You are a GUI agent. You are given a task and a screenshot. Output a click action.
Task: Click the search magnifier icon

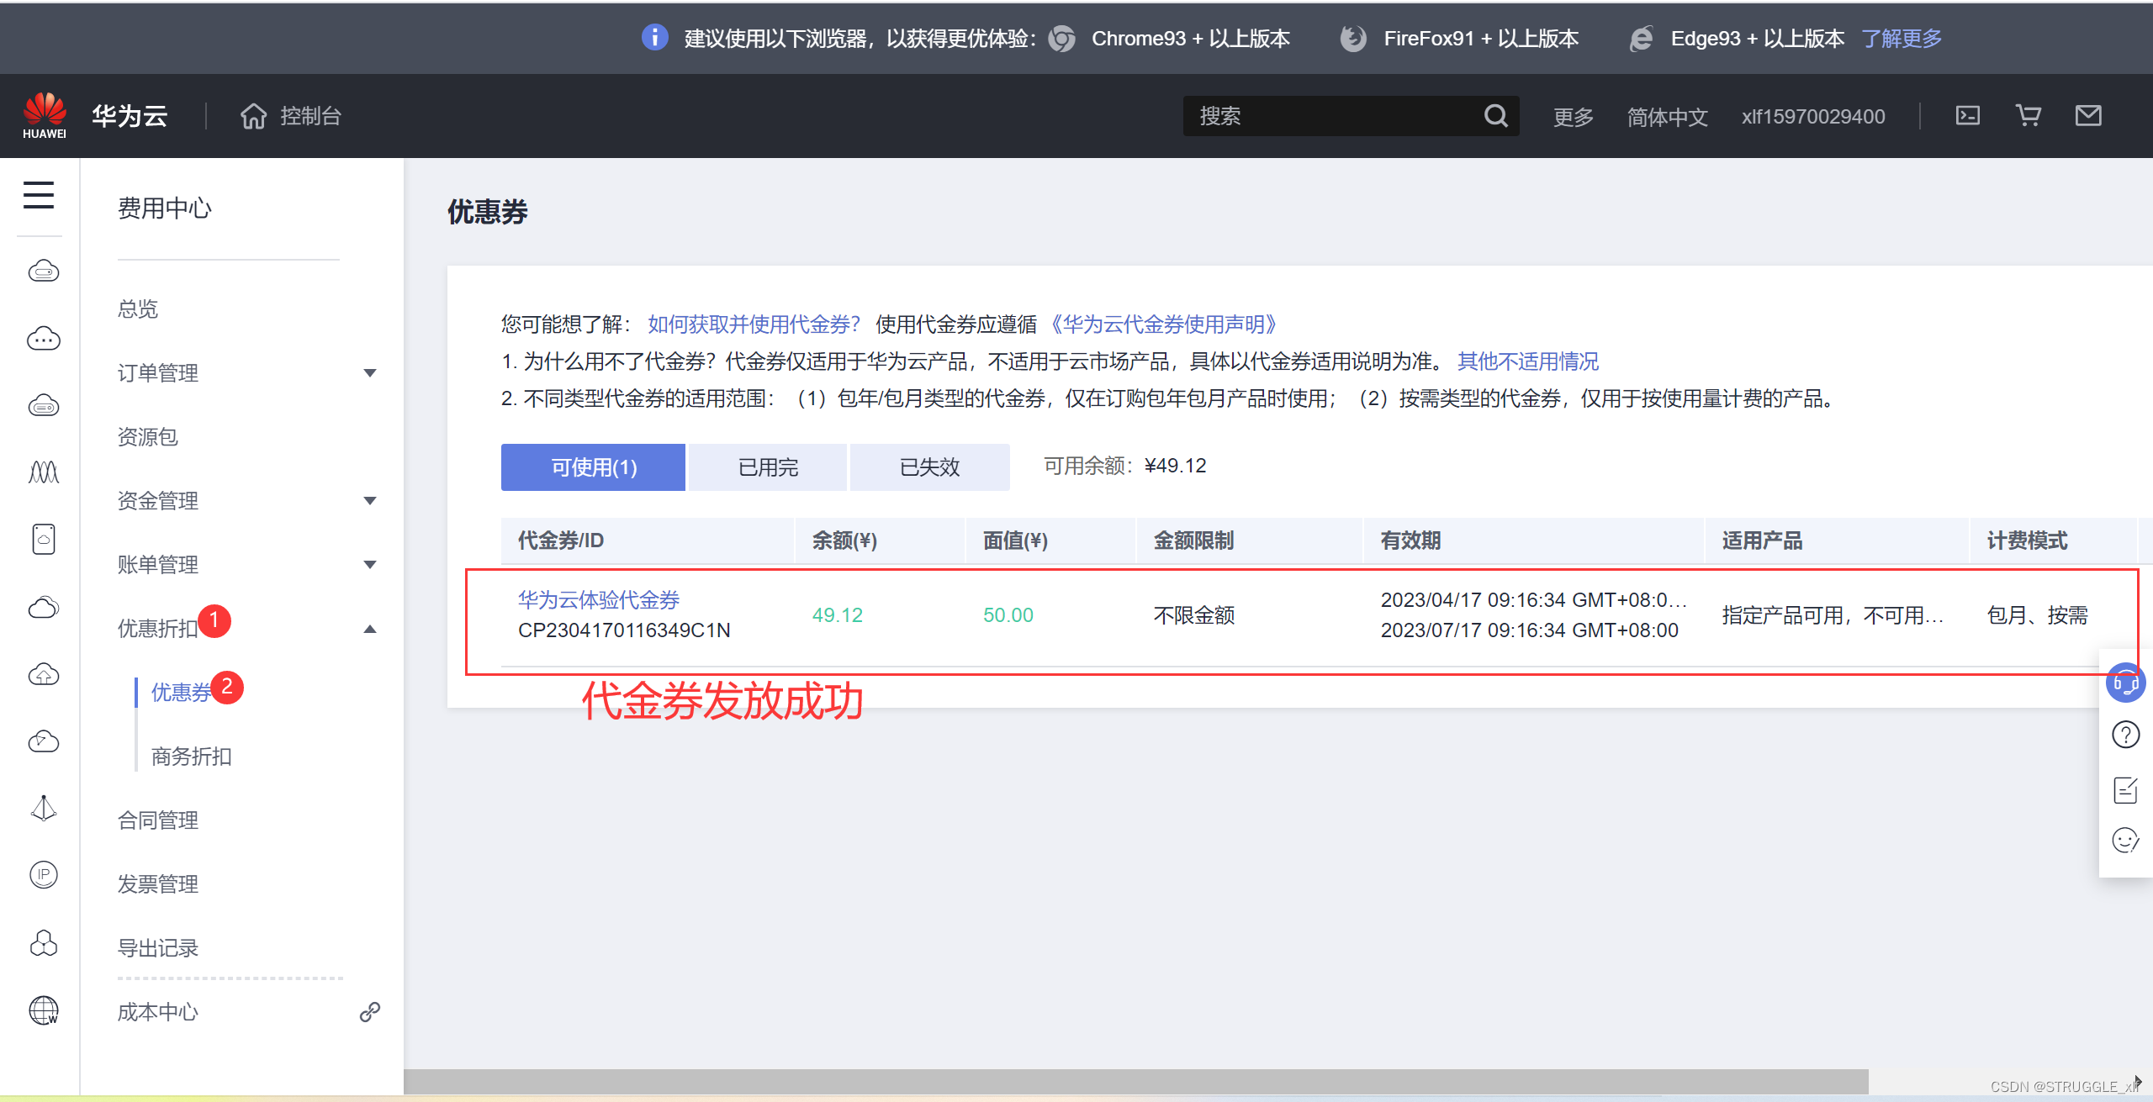coord(1495,115)
